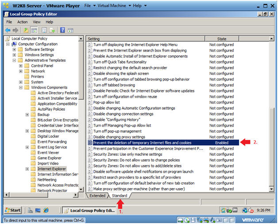Expand the Event Log Service node
The width and height of the screenshot is (278, 224).
(27, 147)
